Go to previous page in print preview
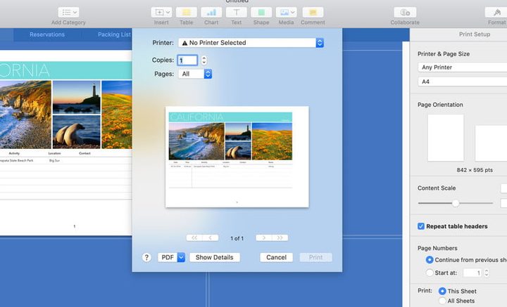The width and height of the screenshot is (507, 307). click(210, 238)
